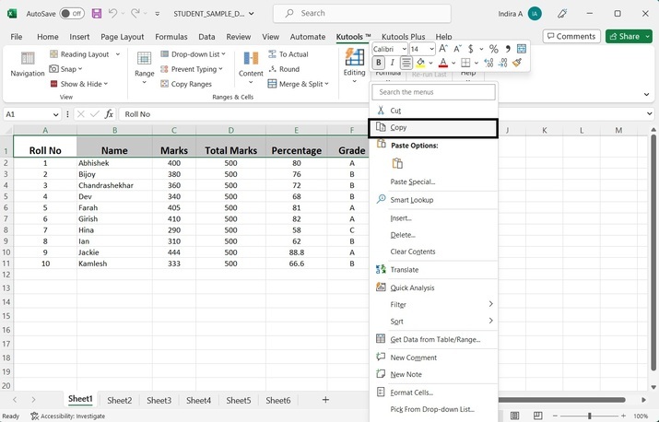
Task: Click the Center align icon in mini toolbar
Action: point(406,63)
